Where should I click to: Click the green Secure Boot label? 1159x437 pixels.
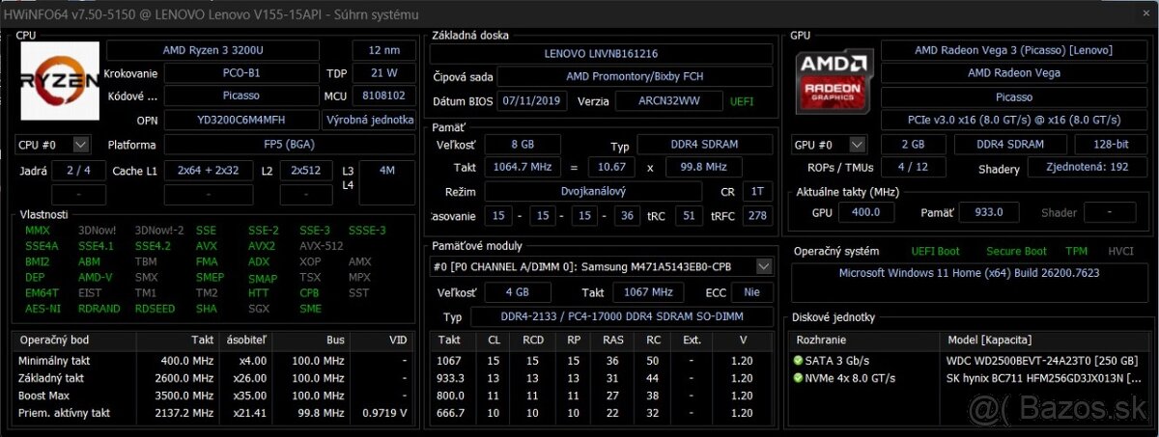click(x=1016, y=251)
